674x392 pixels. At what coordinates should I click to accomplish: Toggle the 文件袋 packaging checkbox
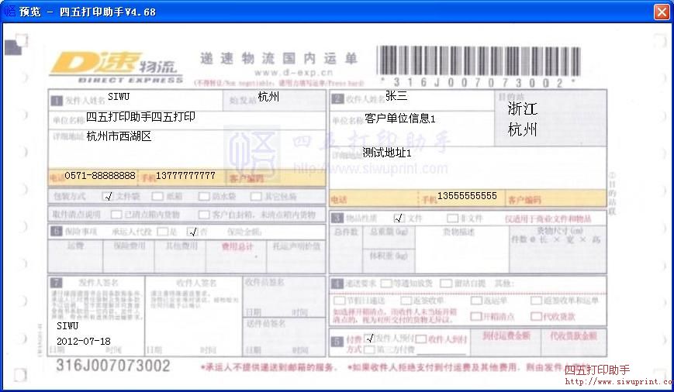108,196
